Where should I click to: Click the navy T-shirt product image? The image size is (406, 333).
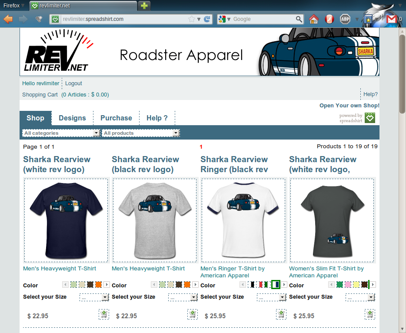66,220
